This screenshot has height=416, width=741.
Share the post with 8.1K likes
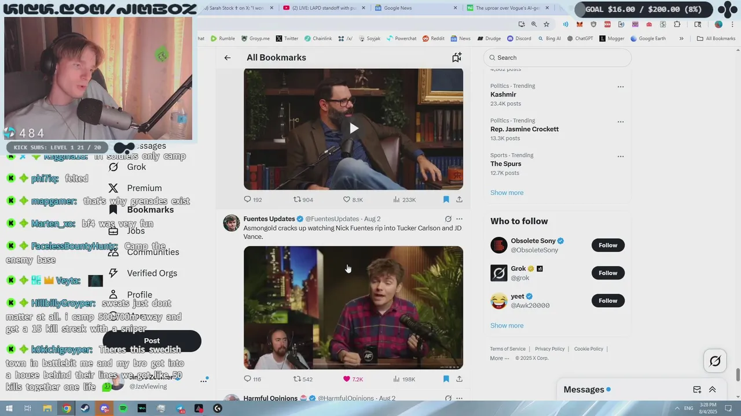[x=459, y=199]
